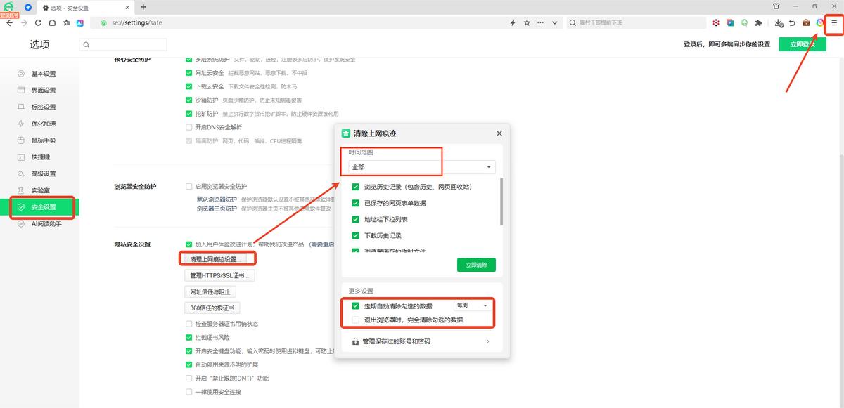Bookmark this page with star icon
The width and height of the screenshot is (844, 408).
(x=527, y=22)
